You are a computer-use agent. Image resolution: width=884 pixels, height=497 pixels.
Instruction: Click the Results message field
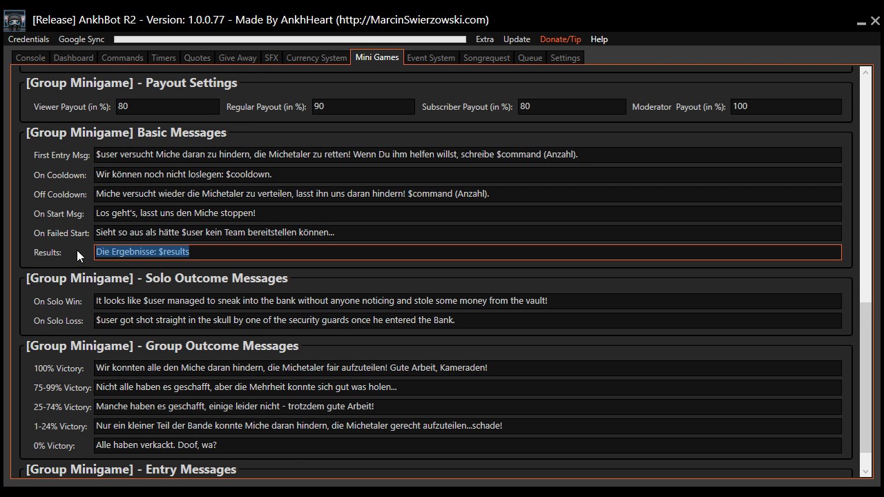click(468, 252)
